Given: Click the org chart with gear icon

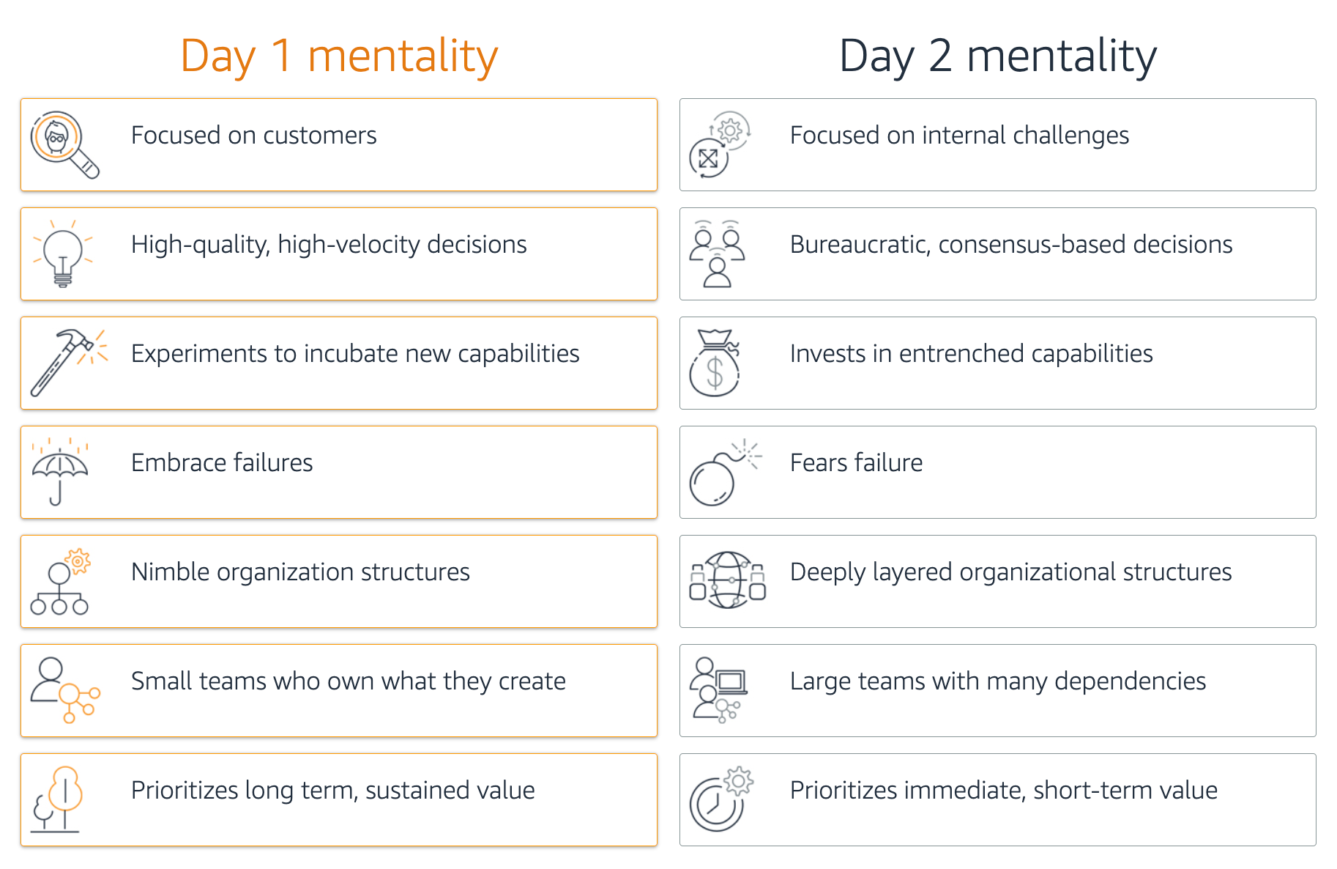Looking at the screenshot, I should (61, 582).
